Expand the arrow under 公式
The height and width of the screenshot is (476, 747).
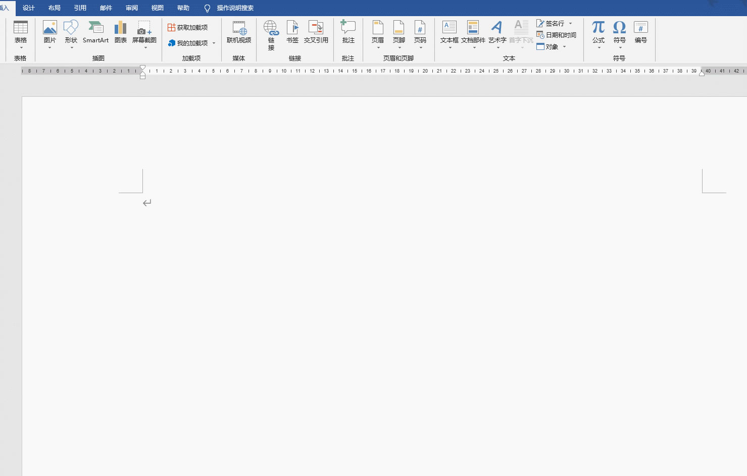pyautogui.click(x=599, y=48)
